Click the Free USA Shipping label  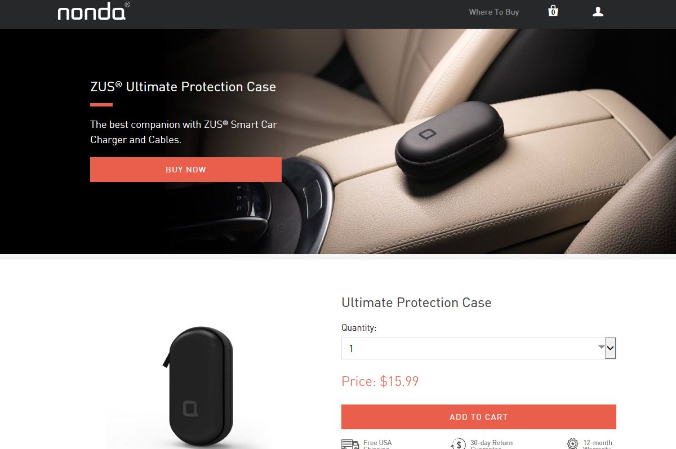(377, 444)
